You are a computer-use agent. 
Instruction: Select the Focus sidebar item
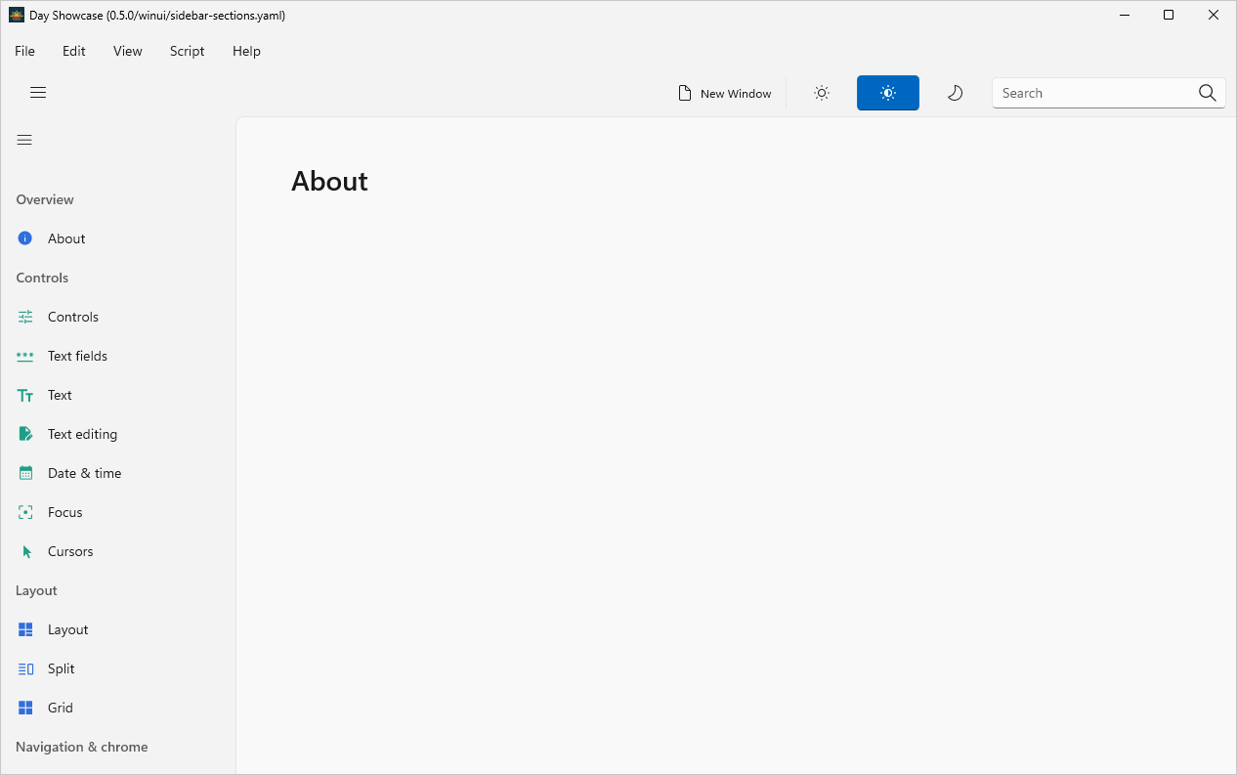[x=65, y=512]
